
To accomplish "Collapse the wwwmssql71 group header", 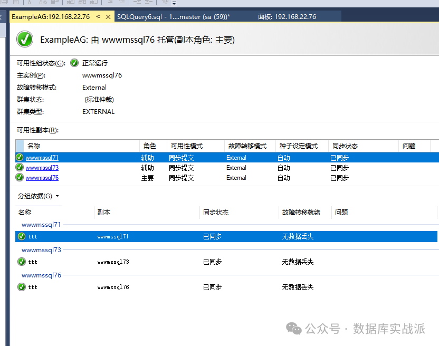I will click(41, 225).
